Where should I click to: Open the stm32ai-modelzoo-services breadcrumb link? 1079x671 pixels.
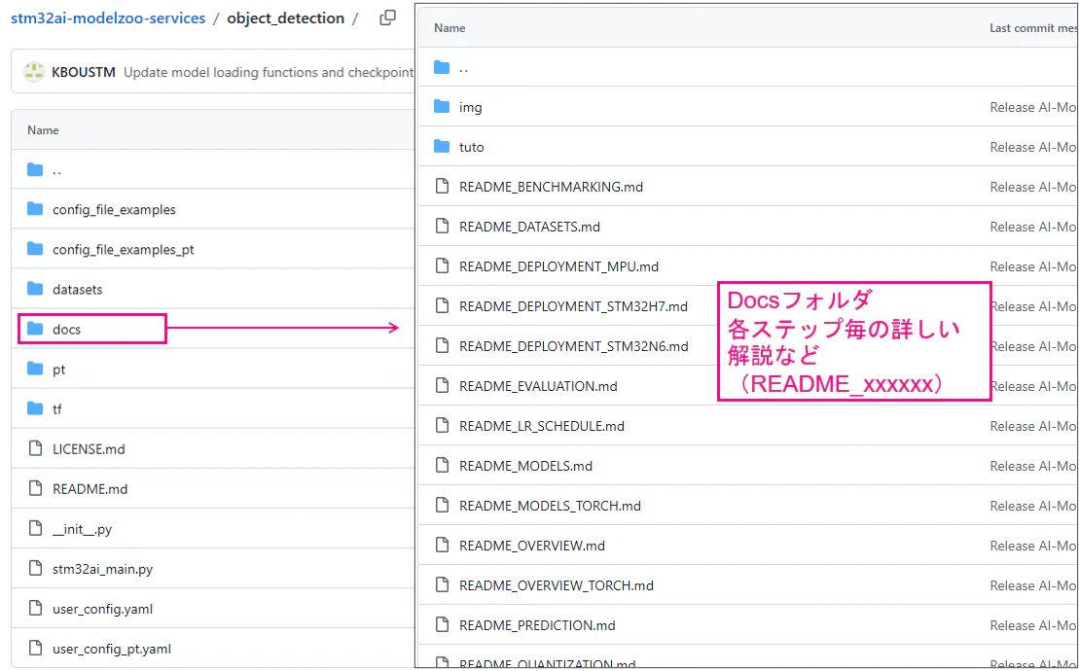point(108,18)
